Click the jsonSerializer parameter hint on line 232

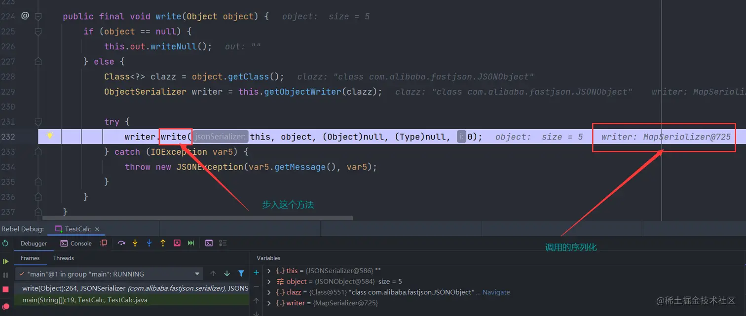point(220,137)
